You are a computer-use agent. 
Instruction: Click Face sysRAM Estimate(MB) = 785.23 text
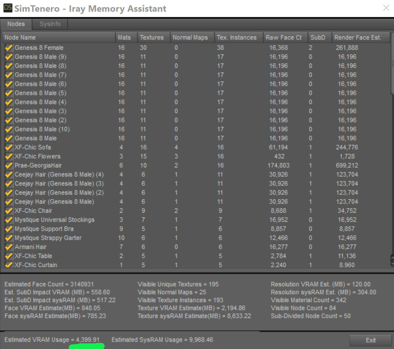(55, 316)
